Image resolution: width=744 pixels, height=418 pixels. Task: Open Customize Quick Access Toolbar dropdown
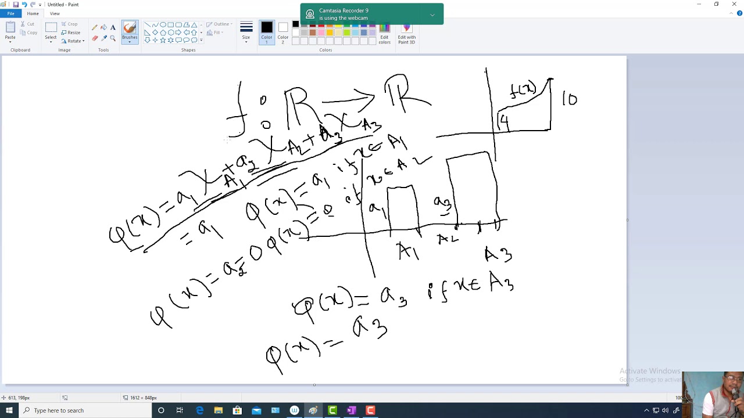coord(40,5)
